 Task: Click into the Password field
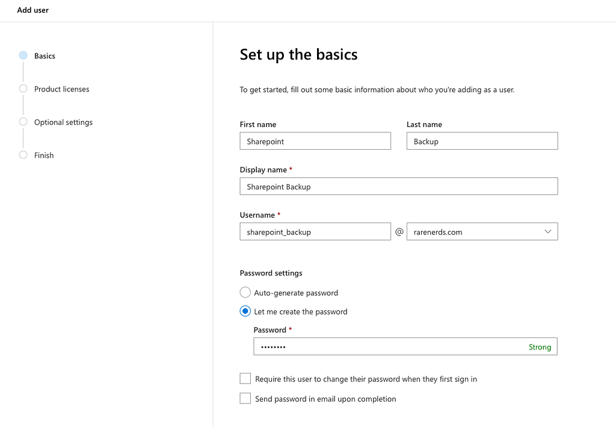pos(405,346)
